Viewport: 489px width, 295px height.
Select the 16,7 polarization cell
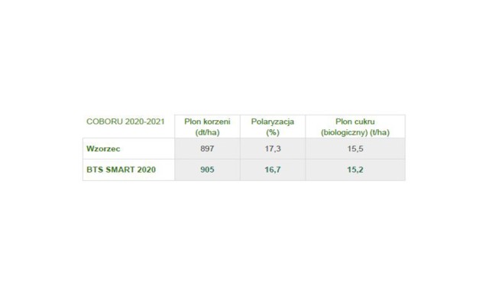273,170
